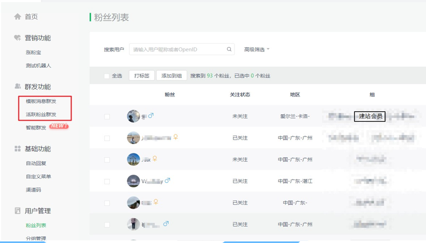Open 活跃粉丝群发 menu item
The height and width of the screenshot is (243, 426).
click(41, 114)
